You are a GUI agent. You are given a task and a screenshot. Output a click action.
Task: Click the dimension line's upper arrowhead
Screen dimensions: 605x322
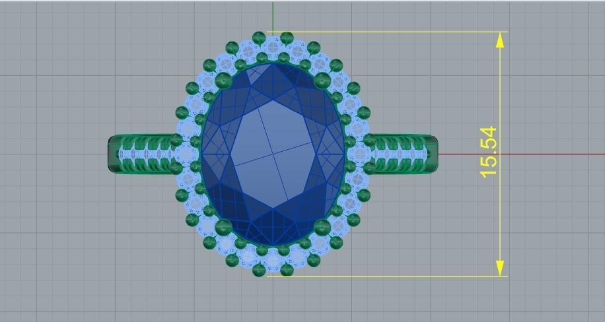coord(500,40)
